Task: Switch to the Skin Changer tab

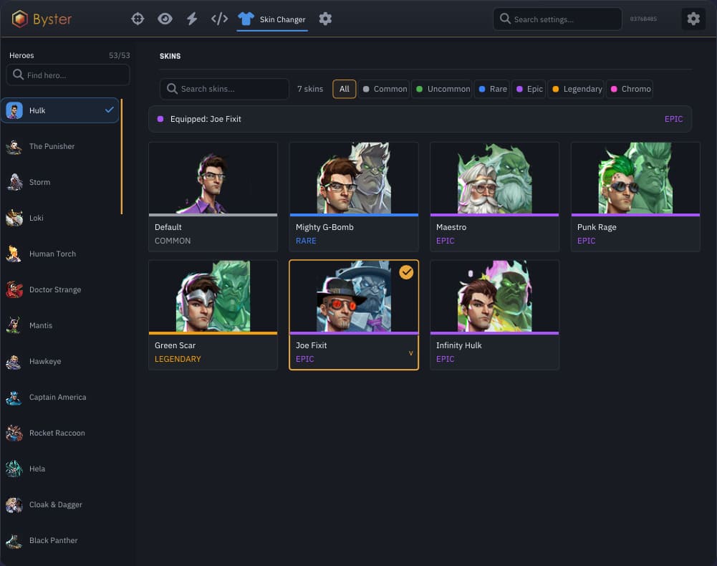Action: [x=271, y=19]
